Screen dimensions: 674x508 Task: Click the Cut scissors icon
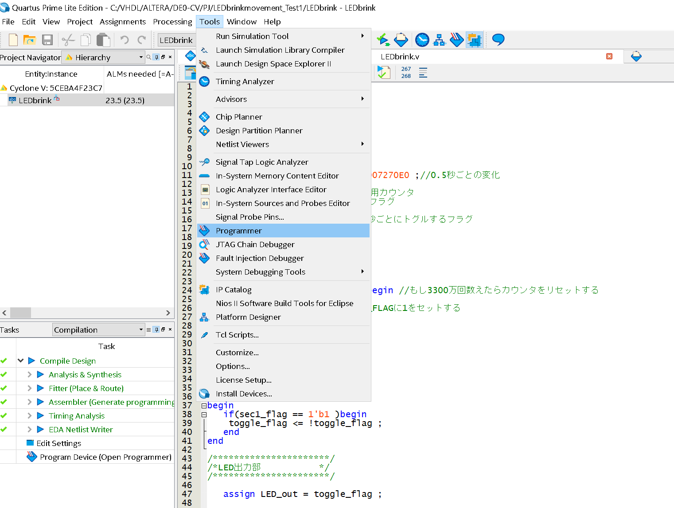pyautogui.click(x=68, y=40)
